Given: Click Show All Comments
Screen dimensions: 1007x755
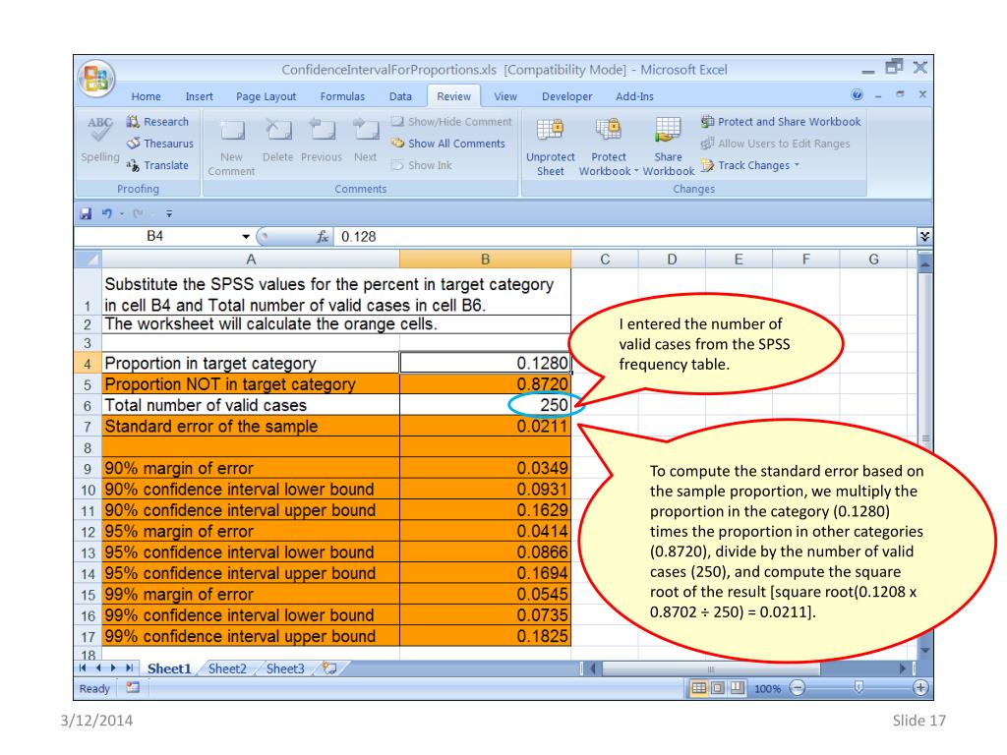Looking at the screenshot, I should click(x=448, y=144).
